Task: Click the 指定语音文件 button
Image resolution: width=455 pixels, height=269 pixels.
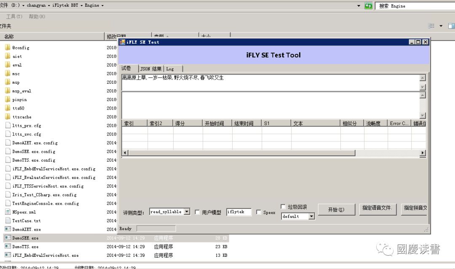Action: tap(377, 209)
